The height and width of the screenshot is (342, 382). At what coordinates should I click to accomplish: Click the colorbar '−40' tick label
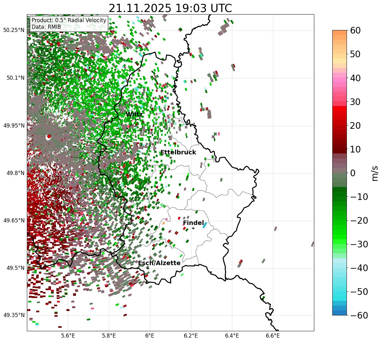(359, 268)
